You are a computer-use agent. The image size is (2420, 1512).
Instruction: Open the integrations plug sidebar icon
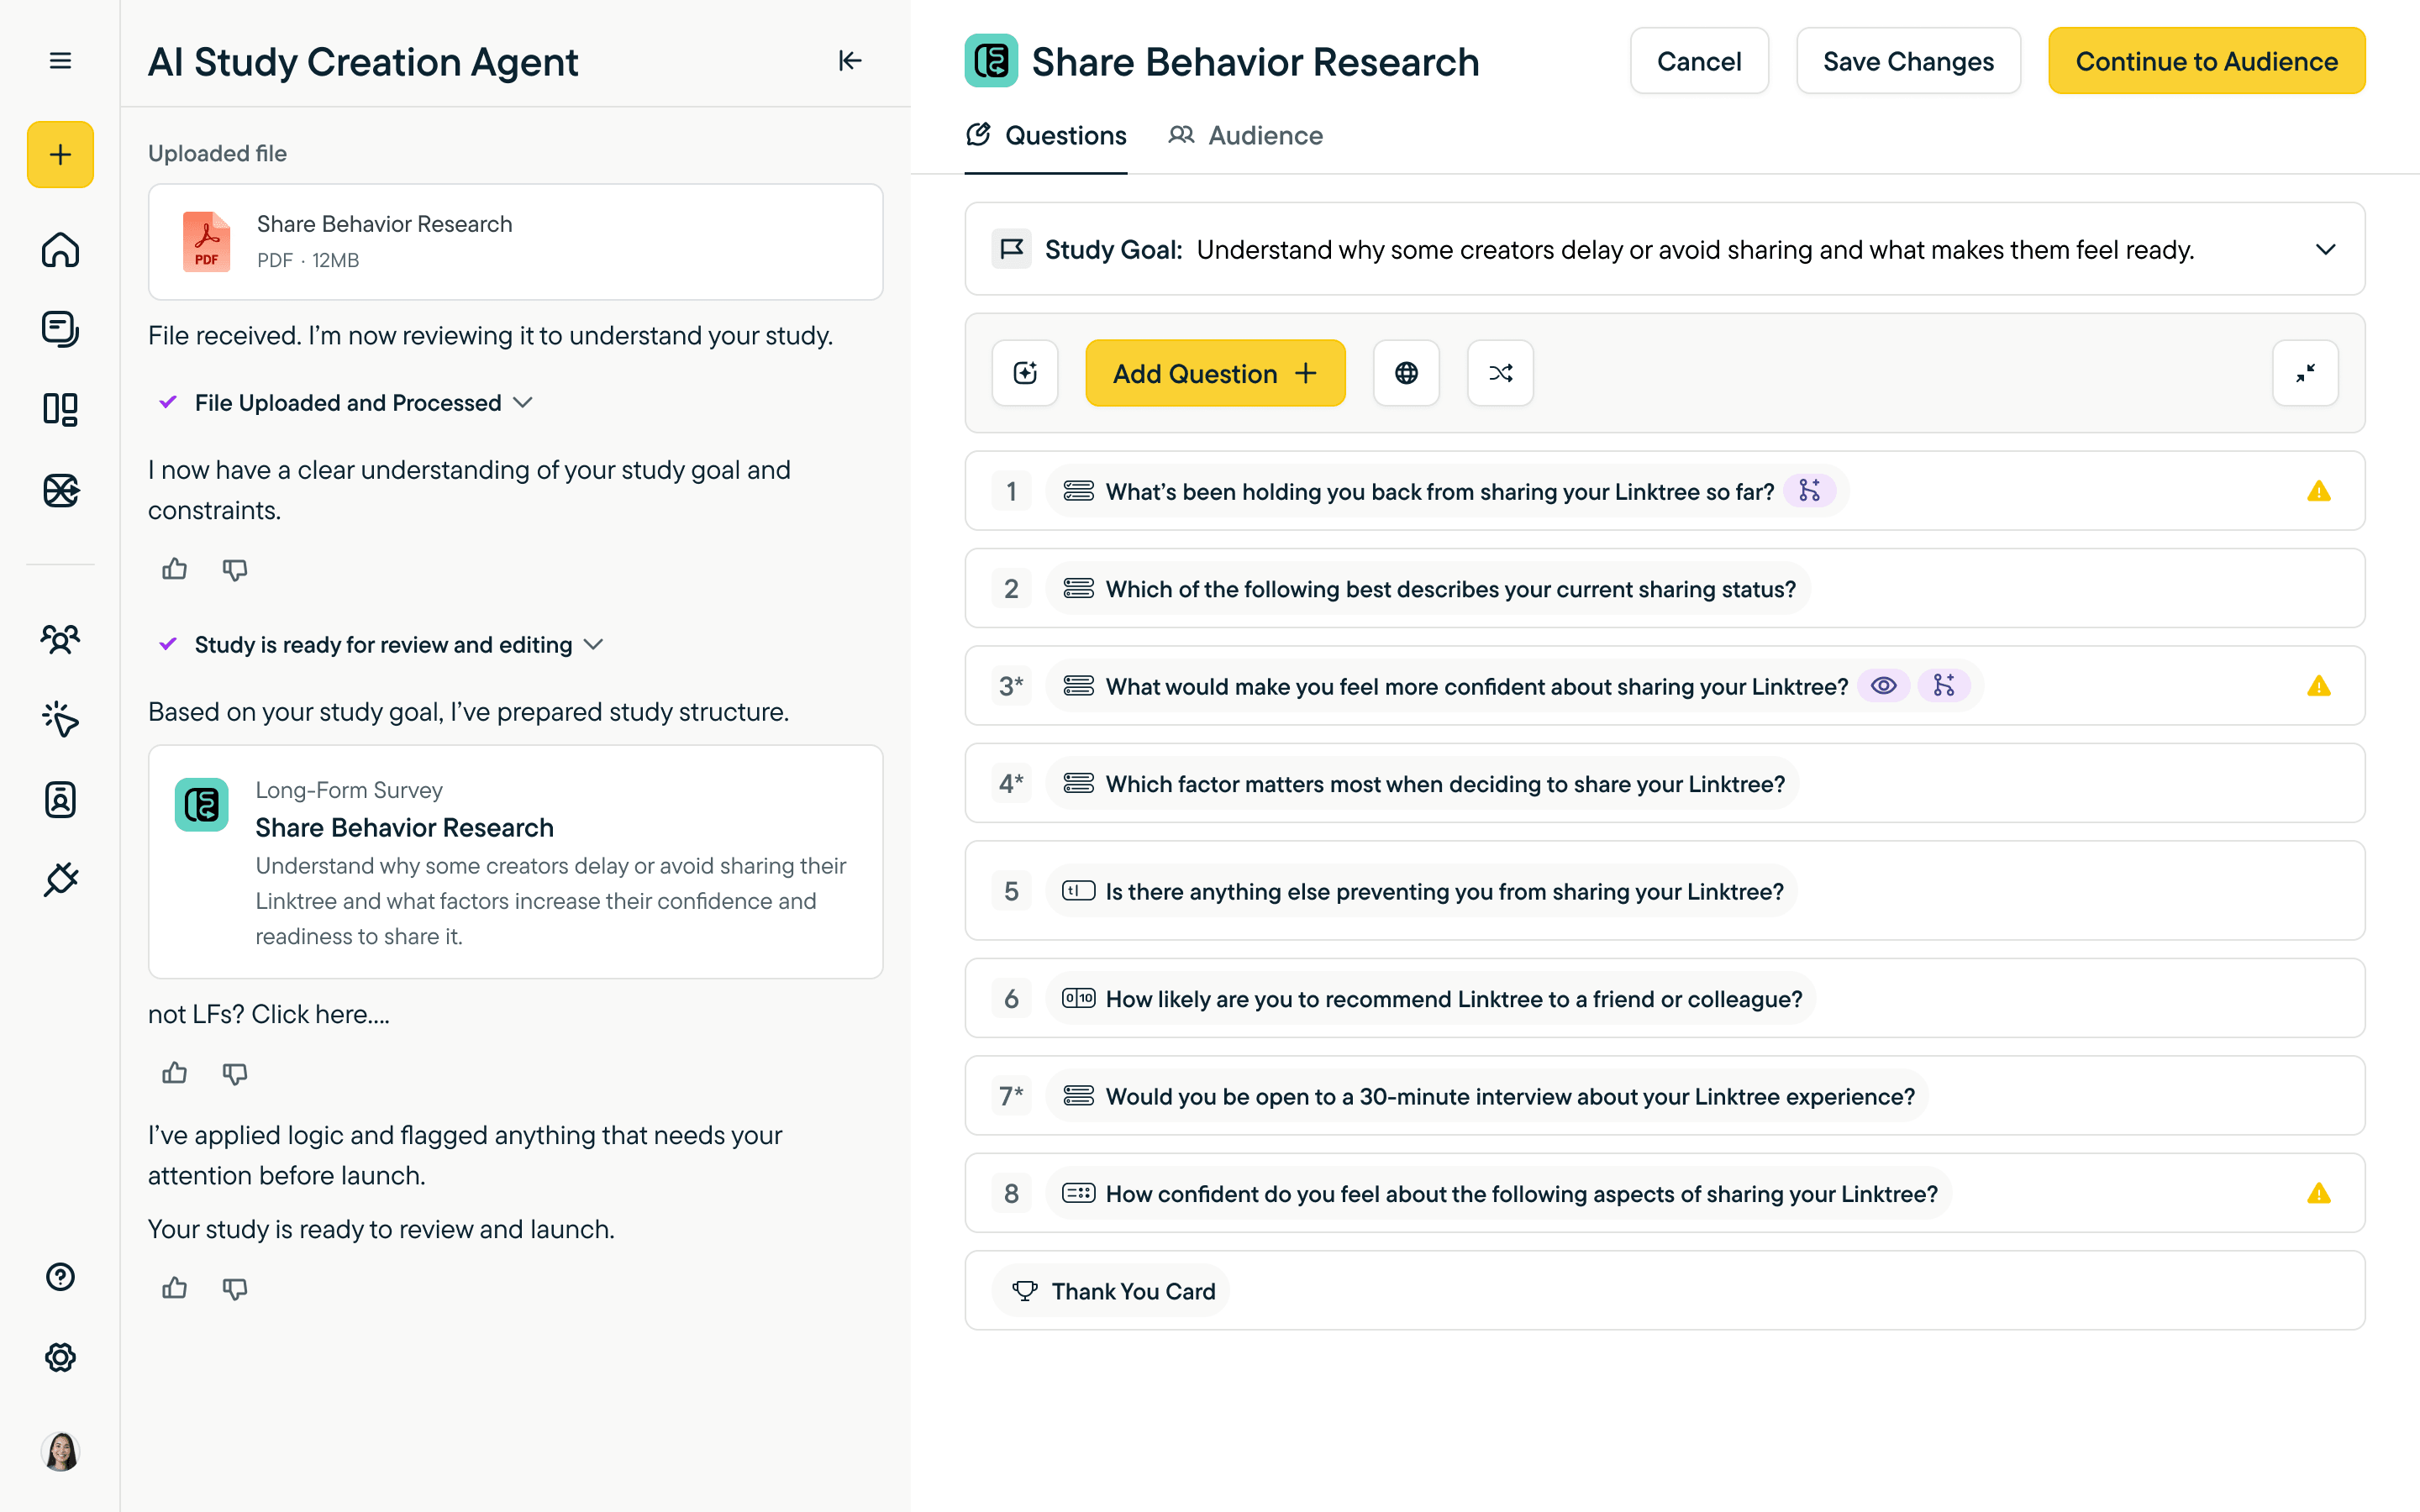60,879
